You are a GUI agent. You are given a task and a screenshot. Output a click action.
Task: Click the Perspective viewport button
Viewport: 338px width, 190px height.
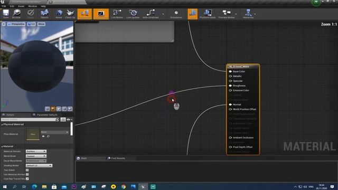point(16,24)
